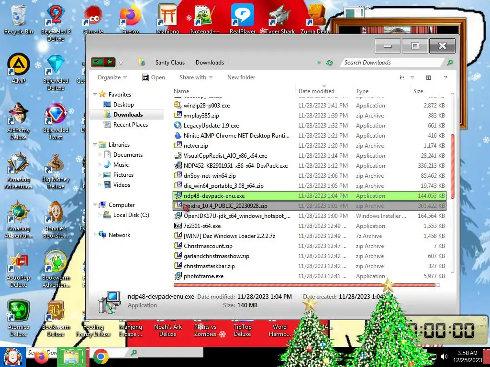This screenshot has height=367, width=490.
Task: Click the Forward navigation arrow
Action: [x=110, y=63]
